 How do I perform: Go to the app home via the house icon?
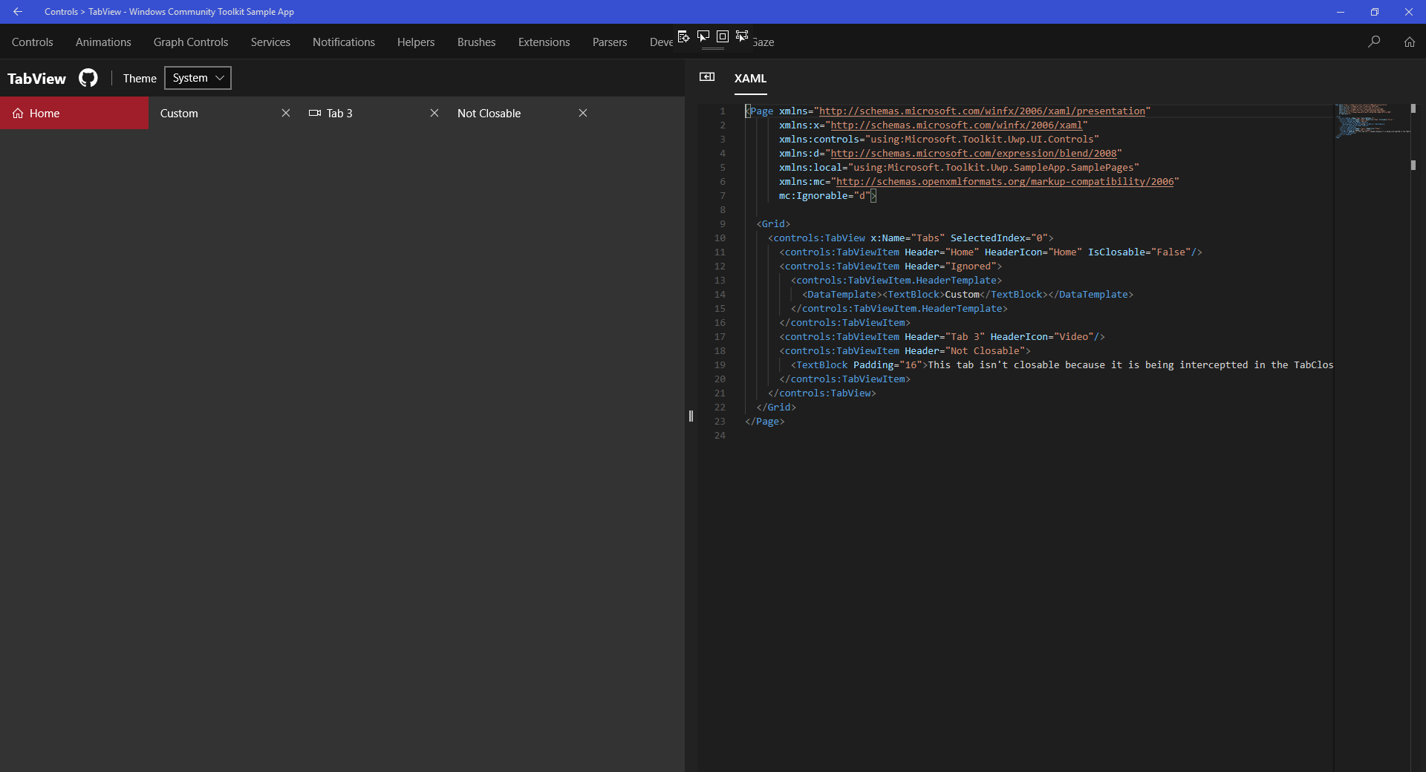click(1409, 42)
